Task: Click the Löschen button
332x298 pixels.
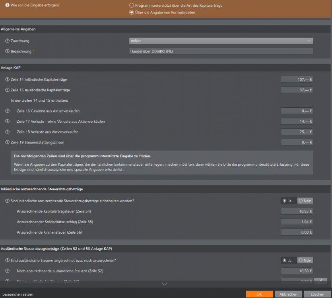Action: (x=317, y=294)
